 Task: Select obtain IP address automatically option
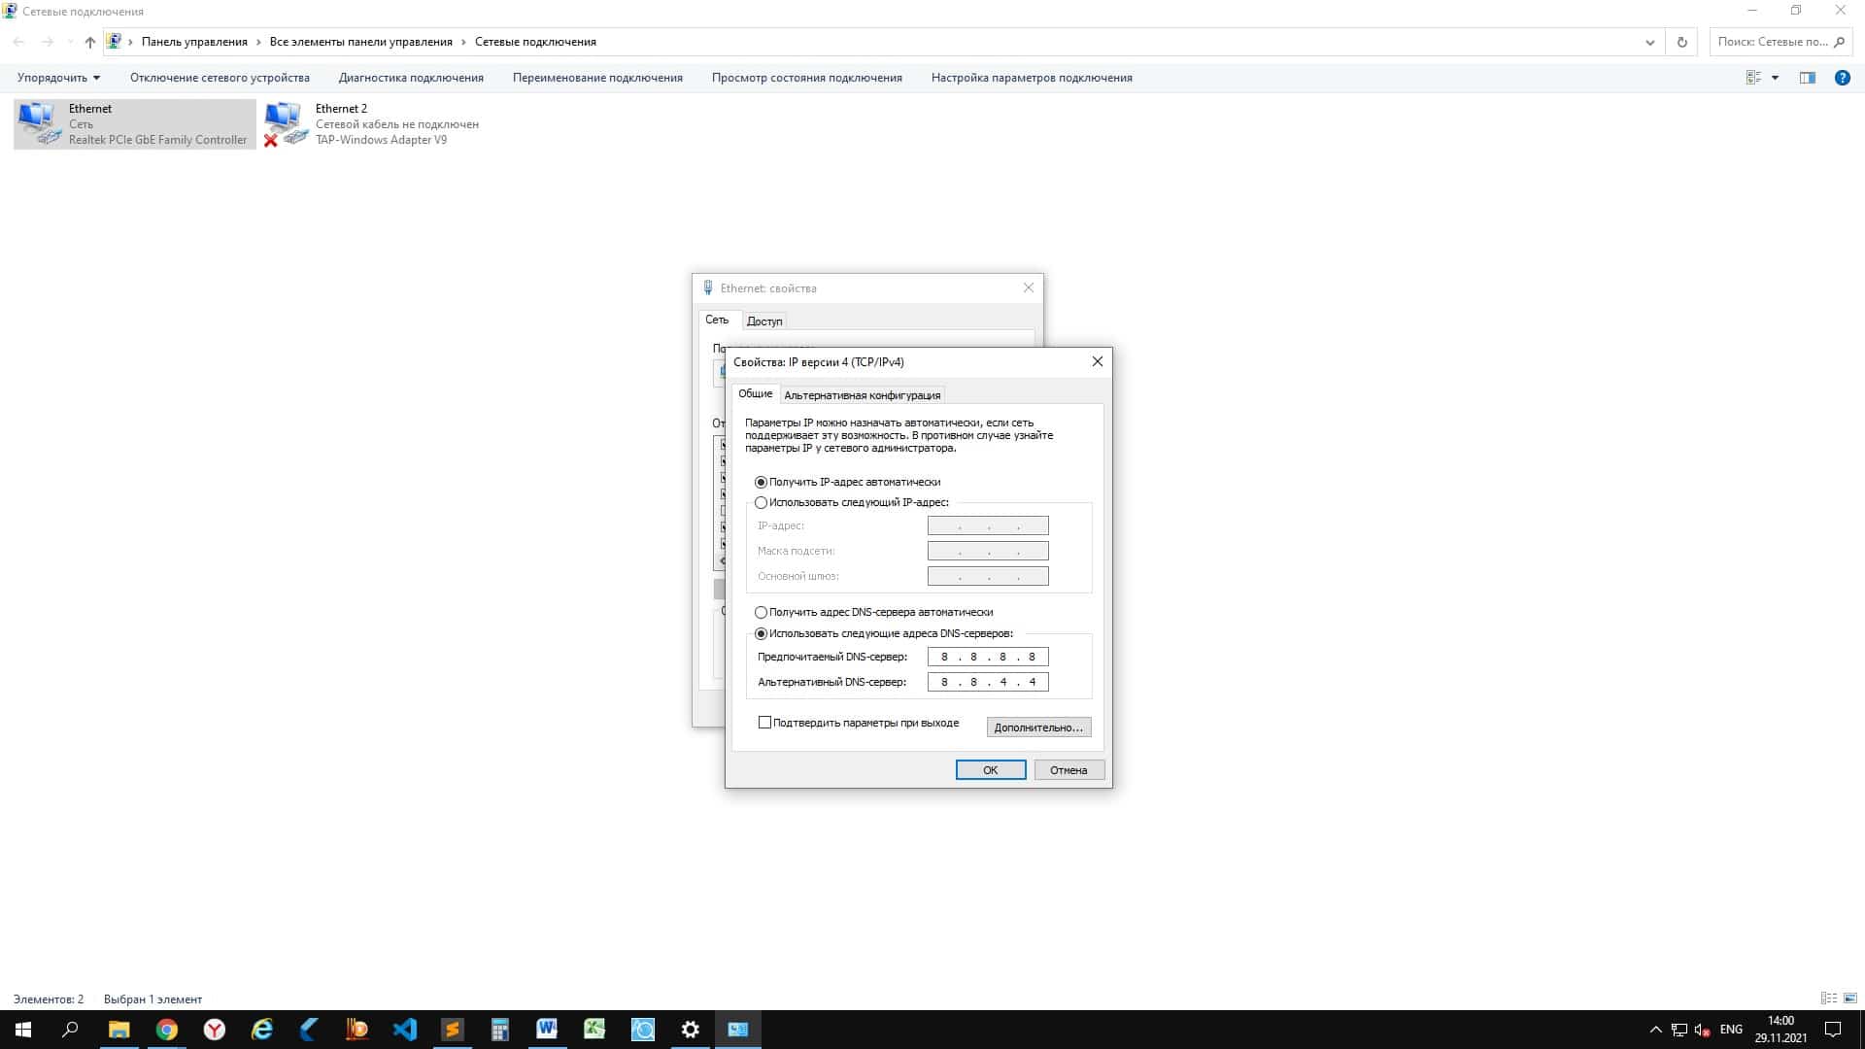coord(762,483)
